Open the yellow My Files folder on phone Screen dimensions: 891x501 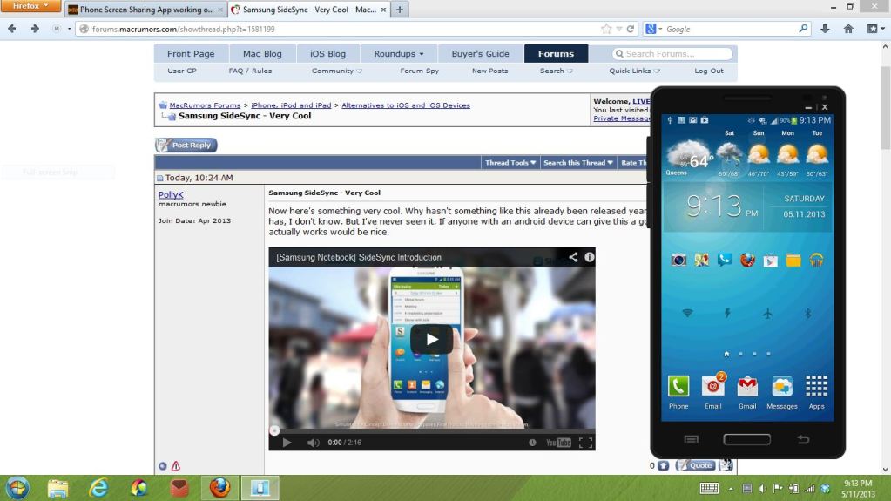(x=793, y=261)
